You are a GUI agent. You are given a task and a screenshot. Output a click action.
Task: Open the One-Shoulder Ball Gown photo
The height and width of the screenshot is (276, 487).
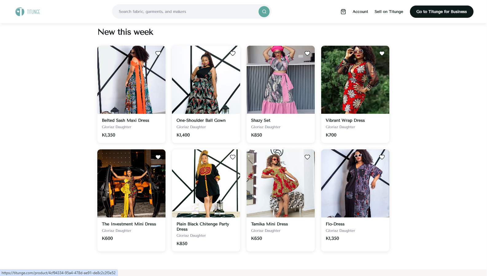pyautogui.click(x=206, y=80)
